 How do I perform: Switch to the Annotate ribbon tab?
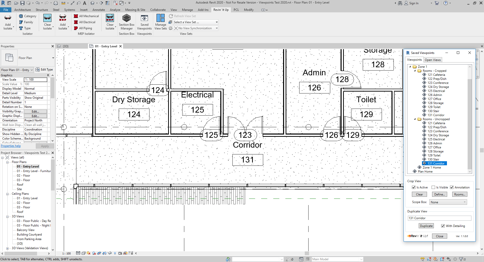point(99,10)
